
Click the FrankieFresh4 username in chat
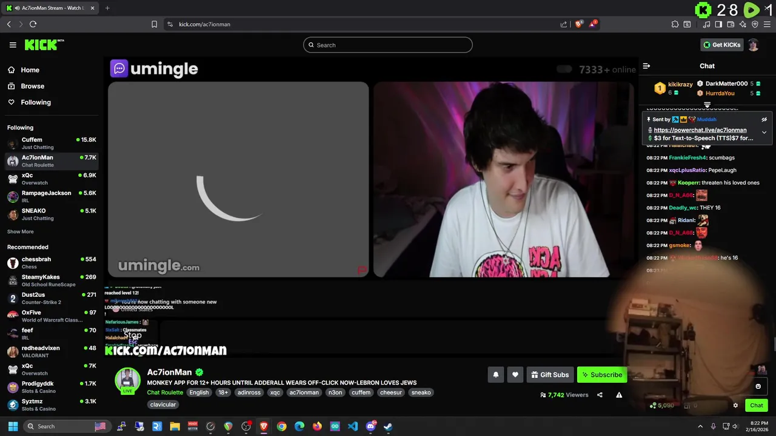tap(687, 158)
